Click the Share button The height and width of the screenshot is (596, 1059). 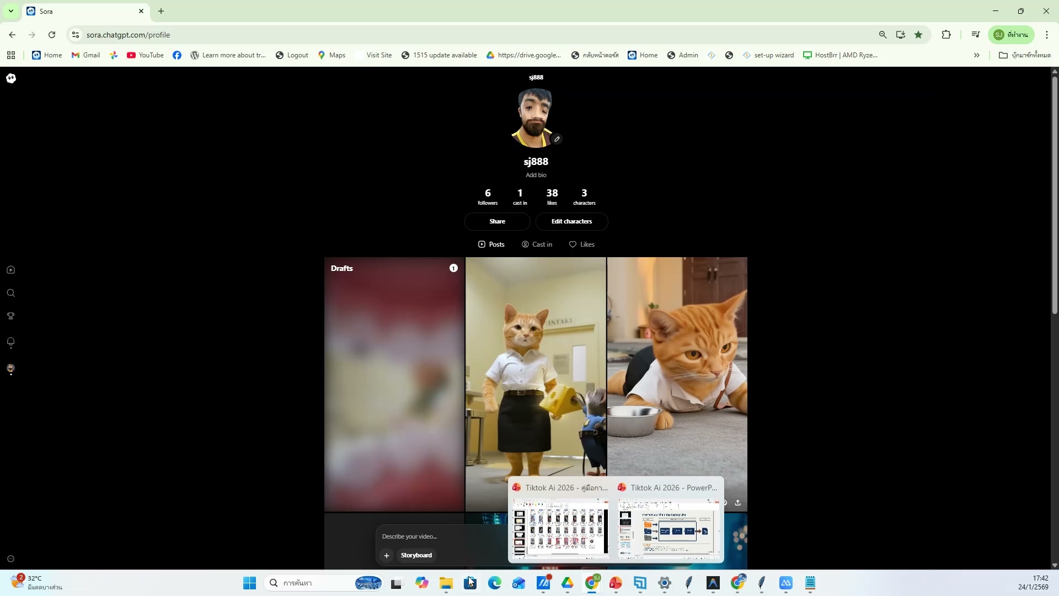click(x=497, y=221)
